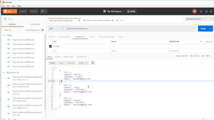Open the headers table three-dots options
Image resolution: width=214 pixels, height=120 pixels.
[201, 41]
